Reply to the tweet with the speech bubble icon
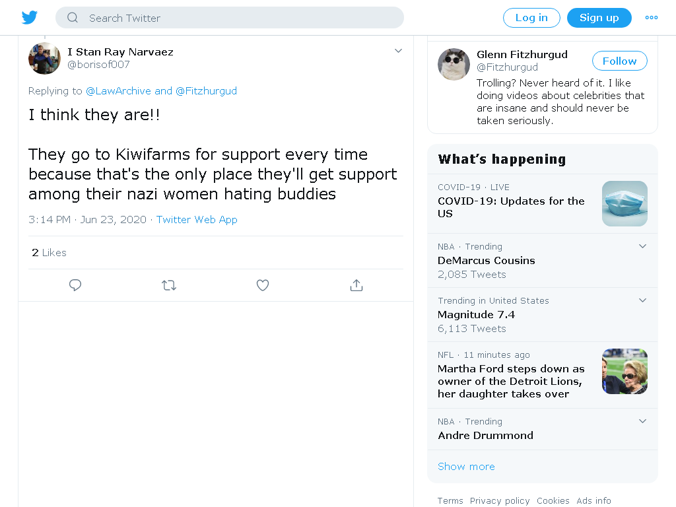Screen dimensions: 676x507 75,285
